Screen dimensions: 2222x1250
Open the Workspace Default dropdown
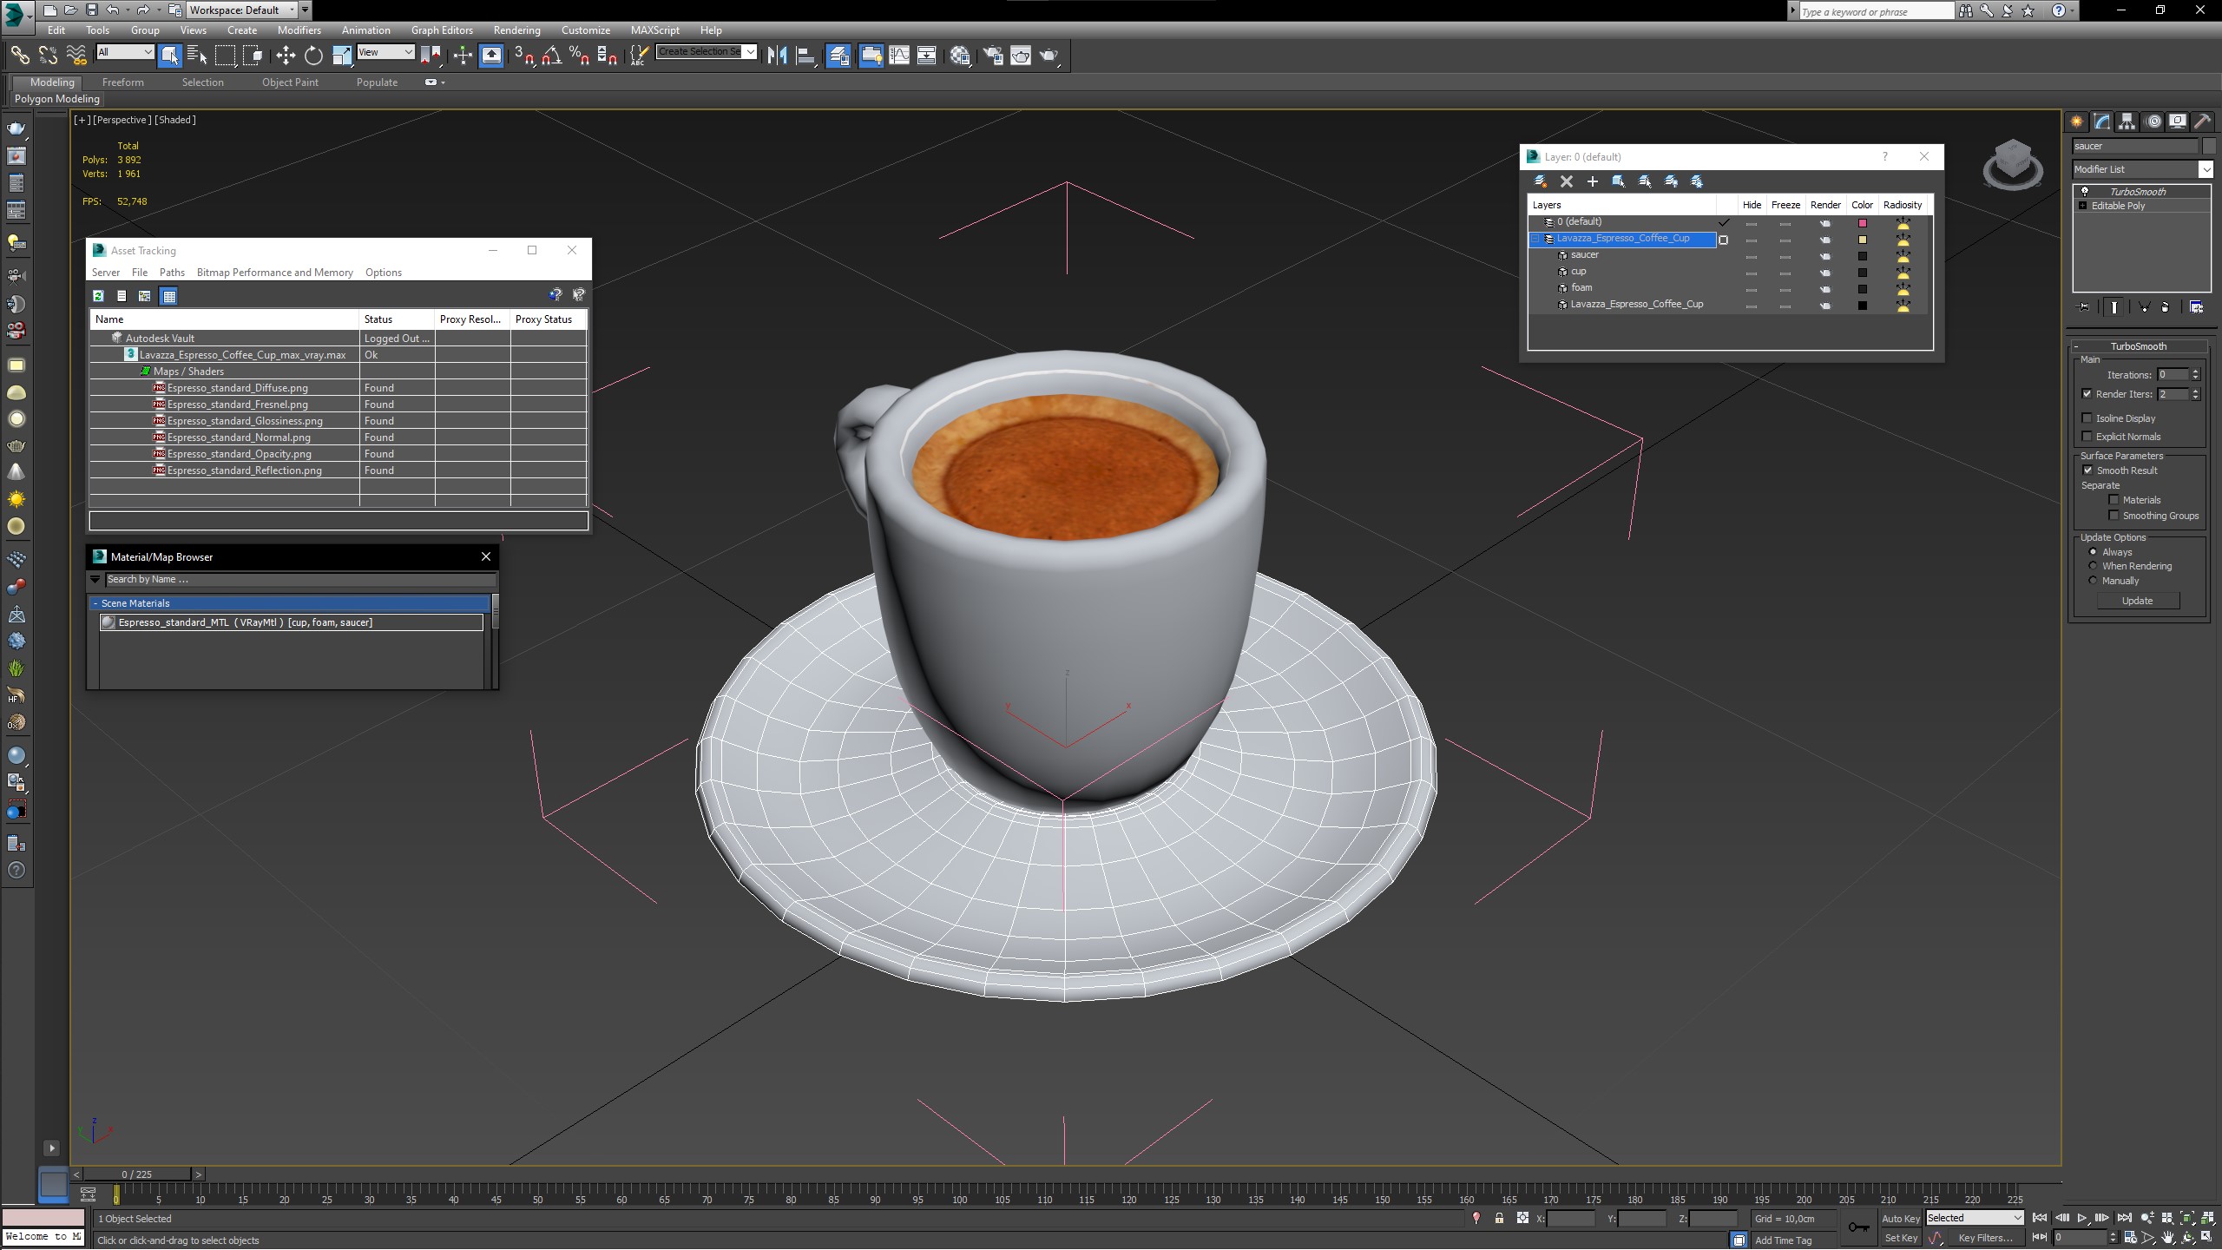[x=242, y=10]
